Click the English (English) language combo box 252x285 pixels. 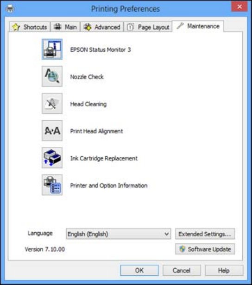pyautogui.click(x=119, y=234)
